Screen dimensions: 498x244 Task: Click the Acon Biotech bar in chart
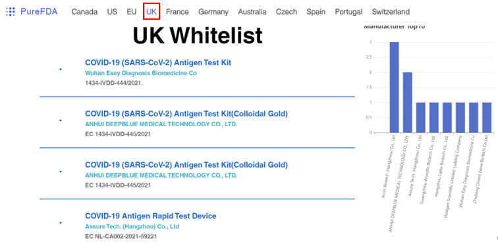click(394, 87)
